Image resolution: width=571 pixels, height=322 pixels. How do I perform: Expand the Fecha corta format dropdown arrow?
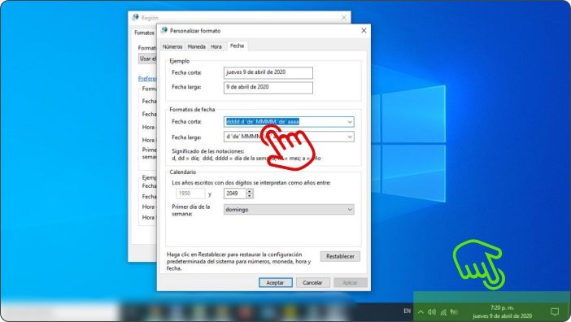[x=350, y=122]
